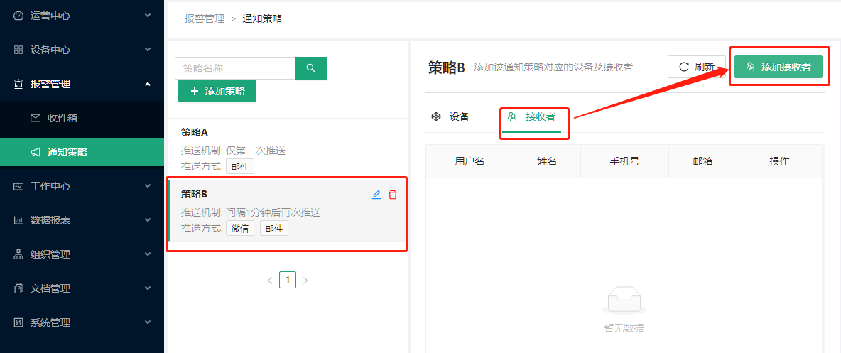This screenshot has height=353, width=841.
Task: Click the 组织管理 hierarchy icon in sidebar
Action: (18, 254)
